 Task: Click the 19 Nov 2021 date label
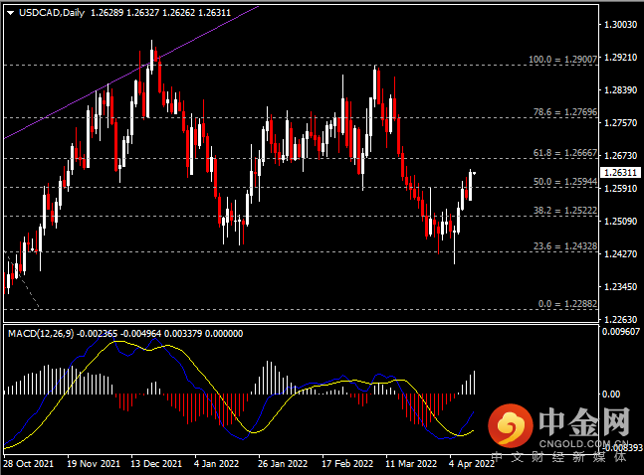click(x=94, y=464)
